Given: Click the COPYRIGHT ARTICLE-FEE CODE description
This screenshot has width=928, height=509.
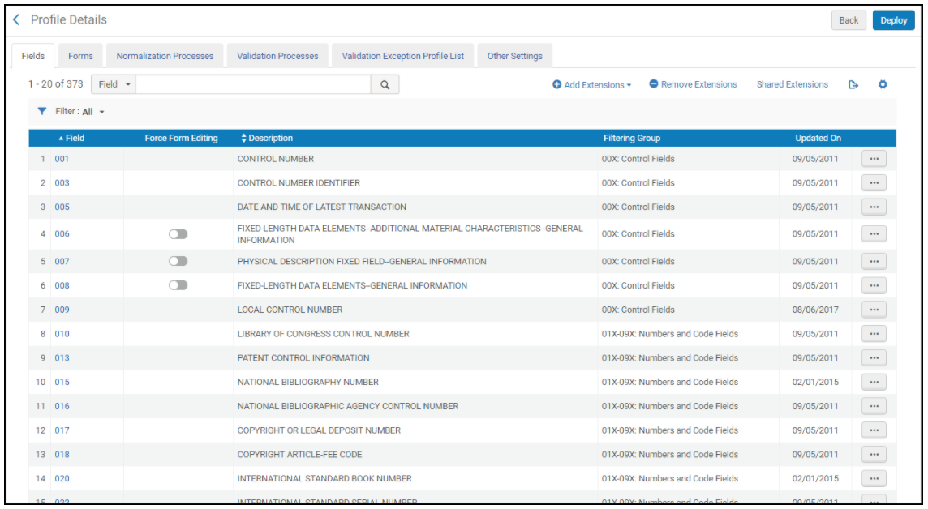Looking at the screenshot, I should click(300, 455).
